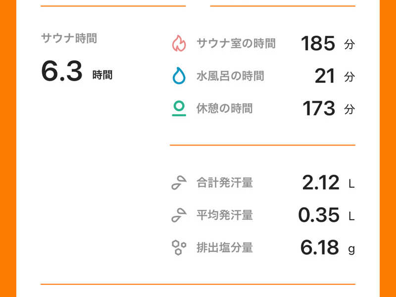
Task: Tap the sweat icon beside 平均発汗量
Action: click(x=179, y=215)
